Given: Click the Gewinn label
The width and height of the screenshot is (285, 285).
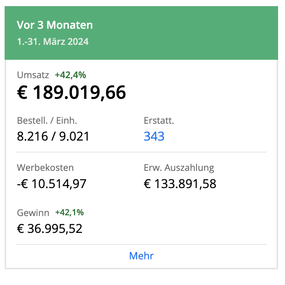Looking at the screenshot, I should [x=33, y=212].
